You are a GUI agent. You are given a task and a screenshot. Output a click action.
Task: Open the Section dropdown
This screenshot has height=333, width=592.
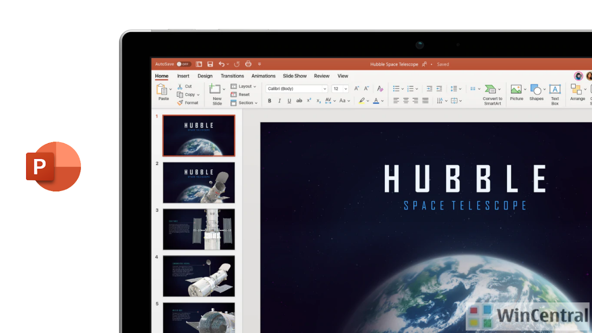[x=244, y=103]
